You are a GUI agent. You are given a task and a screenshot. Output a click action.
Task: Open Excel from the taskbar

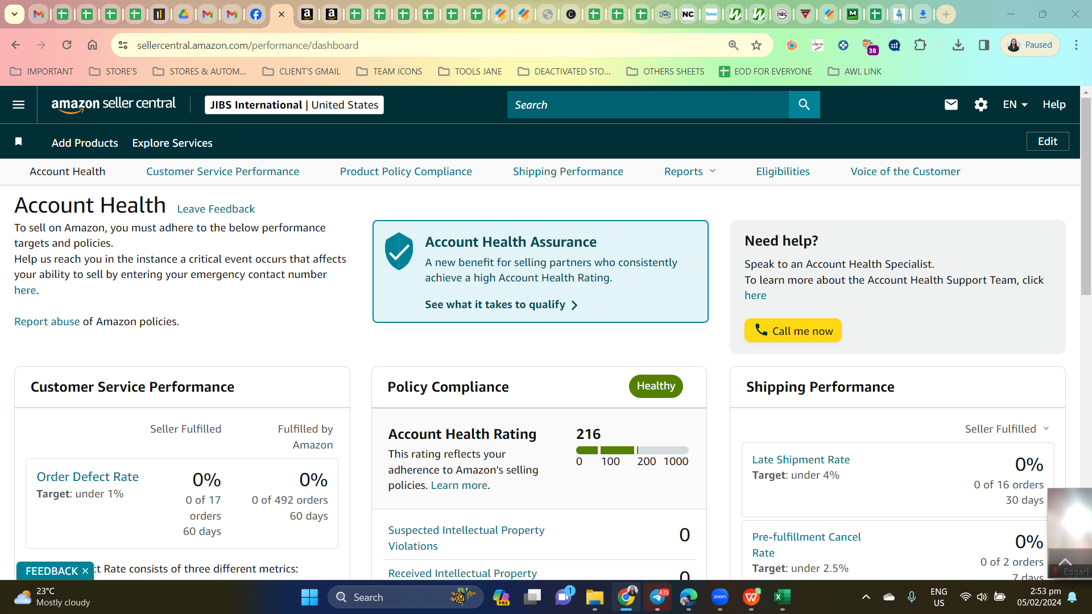point(782,597)
